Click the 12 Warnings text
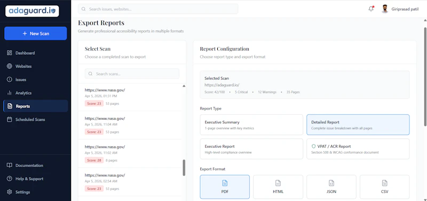 267,92
